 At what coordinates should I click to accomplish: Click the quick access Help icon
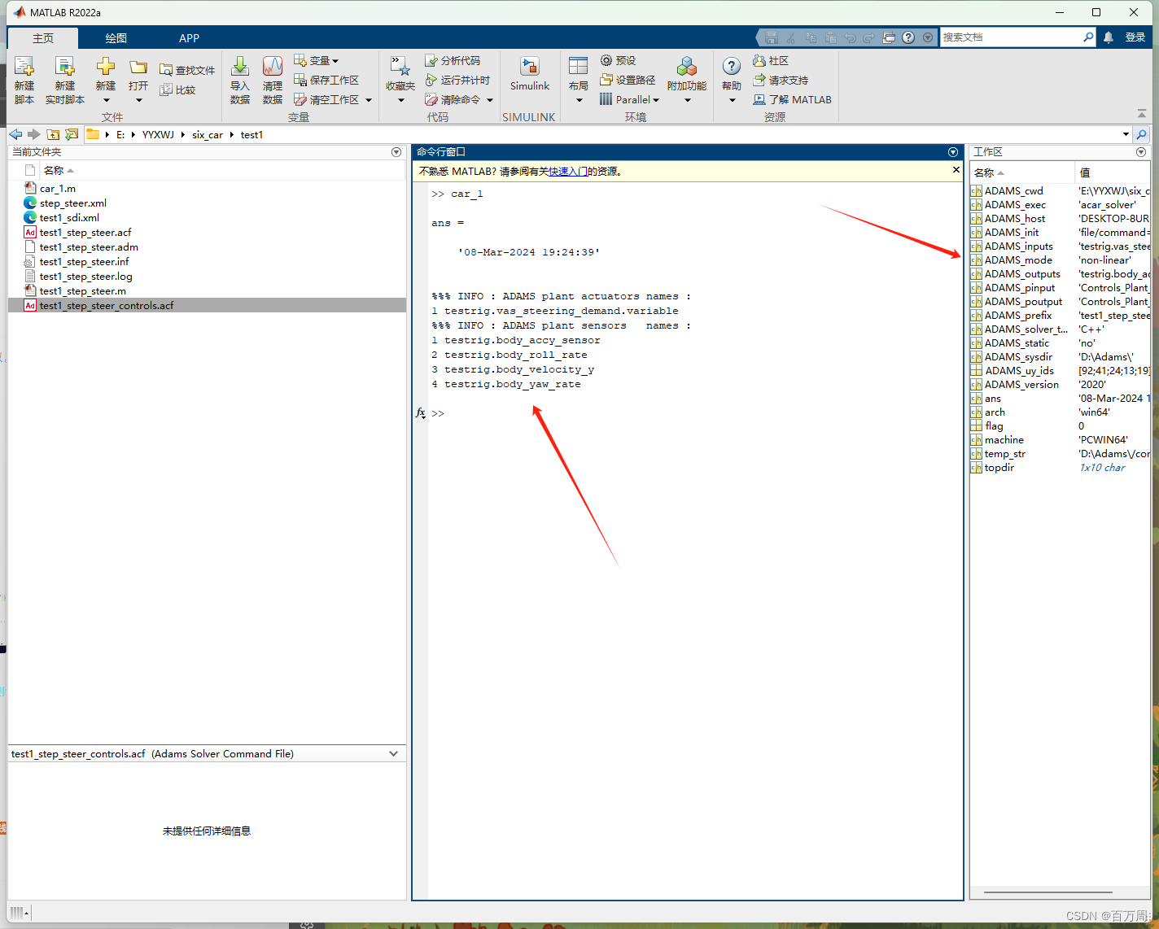point(908,37)
